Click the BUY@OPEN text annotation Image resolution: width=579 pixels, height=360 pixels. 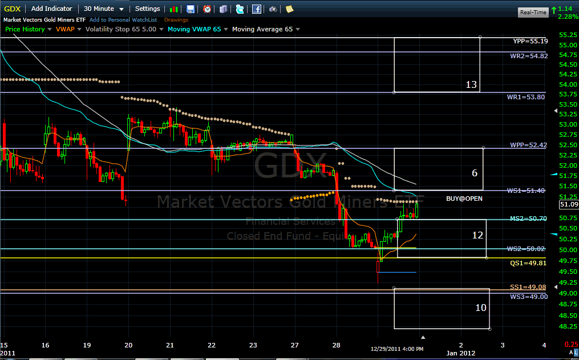(x=464, y=199)
